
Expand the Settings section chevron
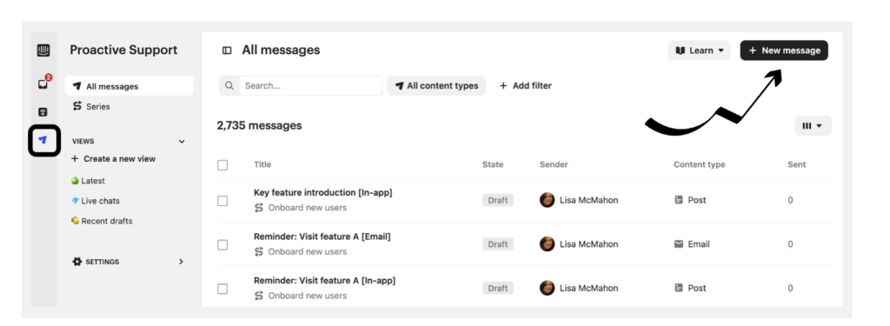pyautogui.click(x=181, y=262)
